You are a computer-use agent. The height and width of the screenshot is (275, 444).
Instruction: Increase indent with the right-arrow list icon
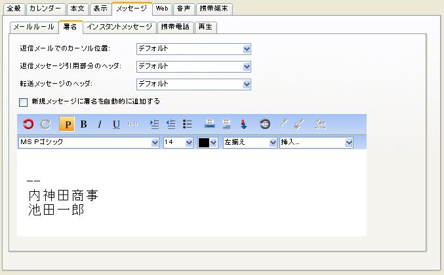coord(154,124)
